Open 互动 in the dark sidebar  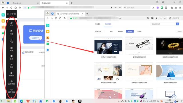(x=11, y=57)
